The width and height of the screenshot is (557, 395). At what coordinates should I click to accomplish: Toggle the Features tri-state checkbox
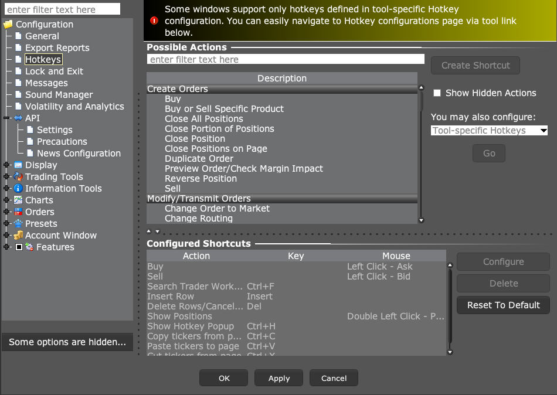19,247
